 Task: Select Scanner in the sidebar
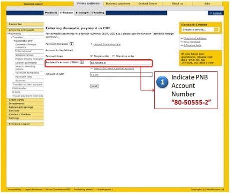[20, 80]
